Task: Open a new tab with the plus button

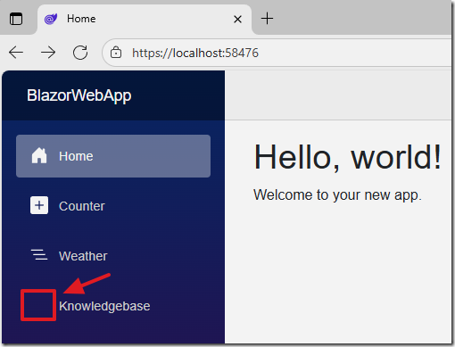Action: pos(267,19)
